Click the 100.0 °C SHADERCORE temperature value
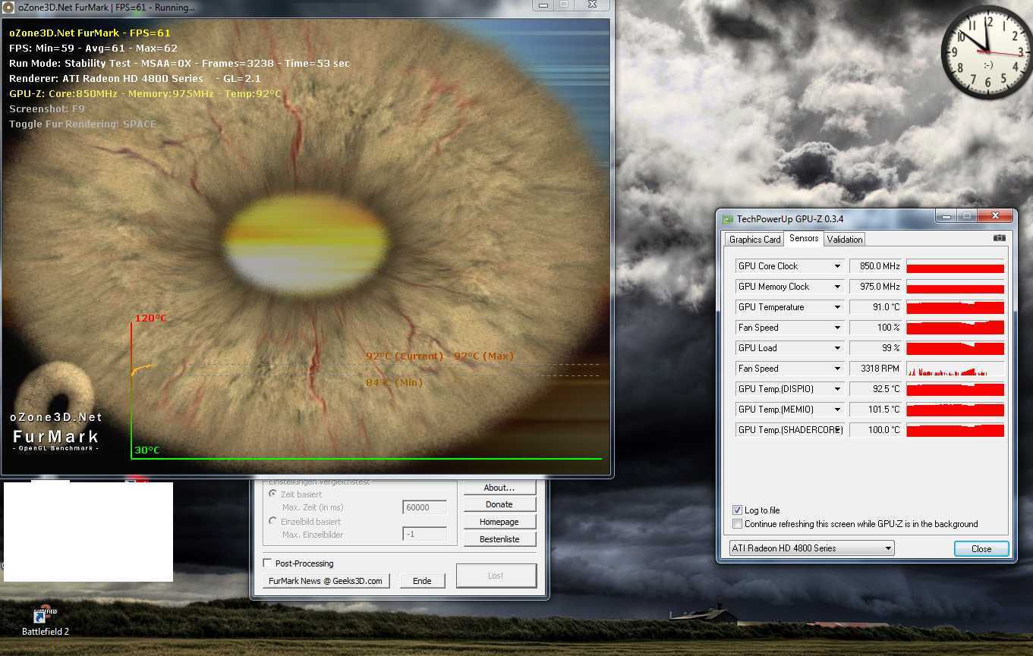Viewport: 1033px width, 656px height. tap(876, 430)
